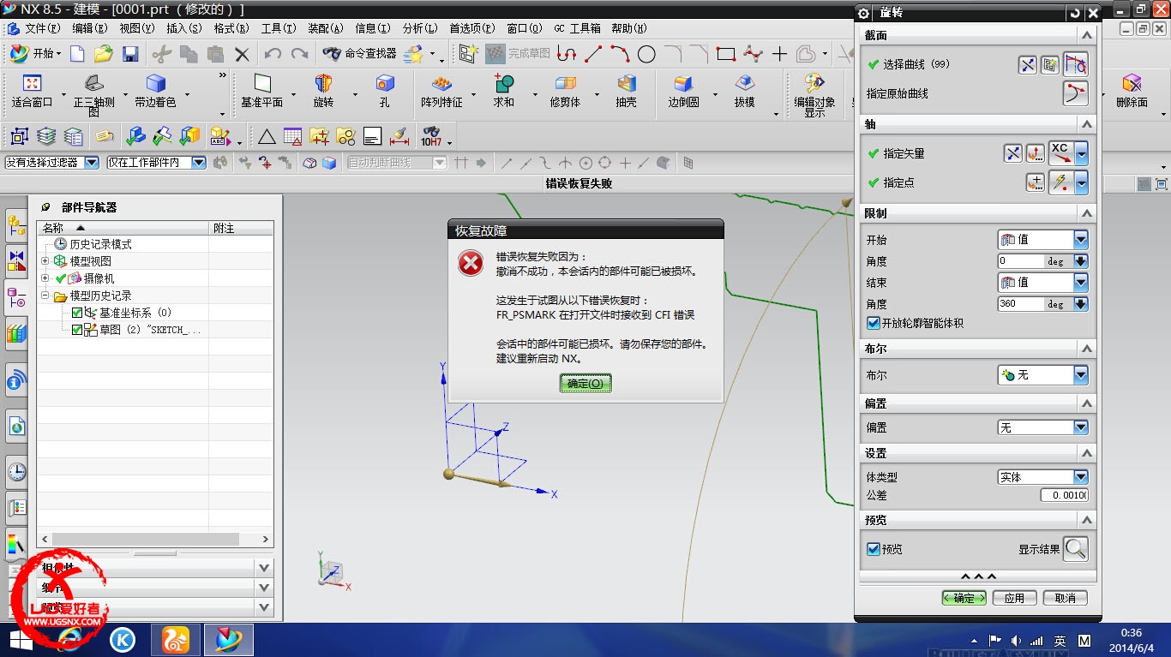Toggle the 草图 (2) SKETCH checkbox
This screenshot has width=1171, height=657.
(x=77, y=330)
